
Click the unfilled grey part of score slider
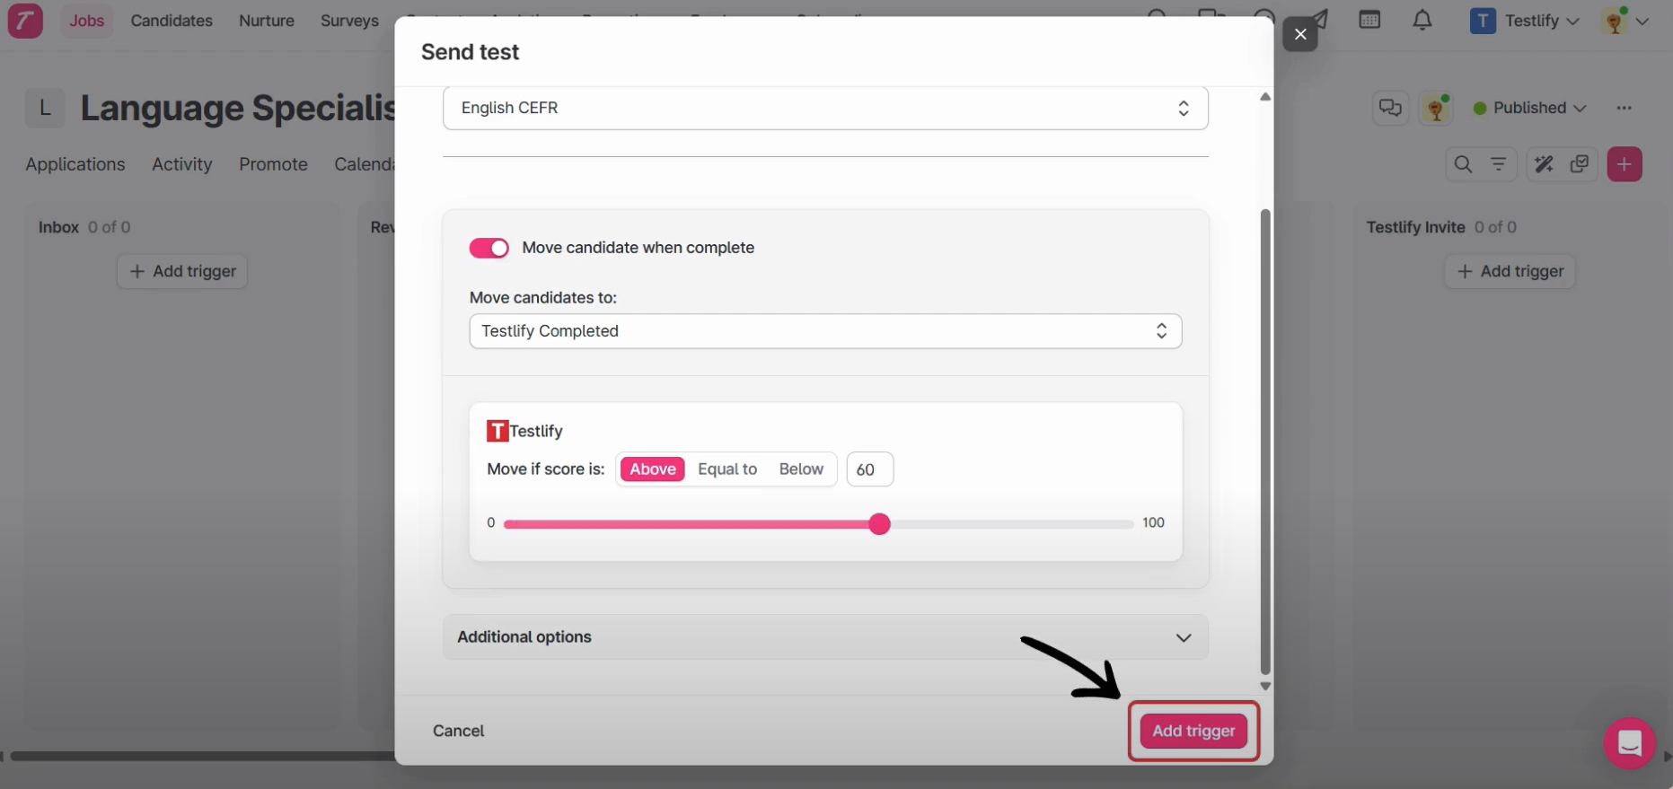pyautogui.click(x=1011, y=524)
